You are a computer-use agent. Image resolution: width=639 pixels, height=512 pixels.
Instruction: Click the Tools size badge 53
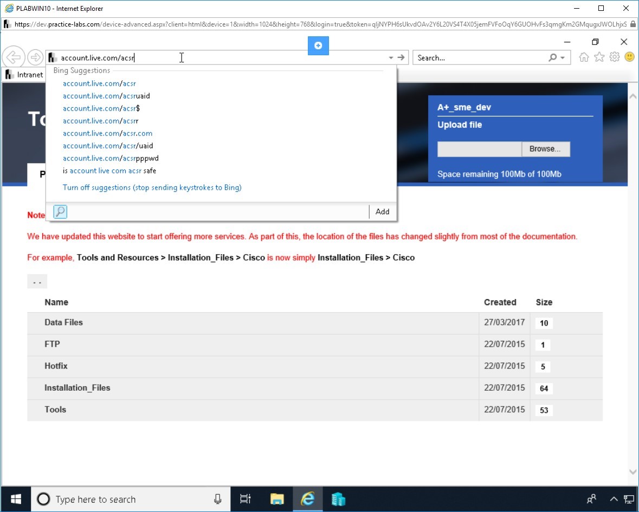(x=544, y=410)
